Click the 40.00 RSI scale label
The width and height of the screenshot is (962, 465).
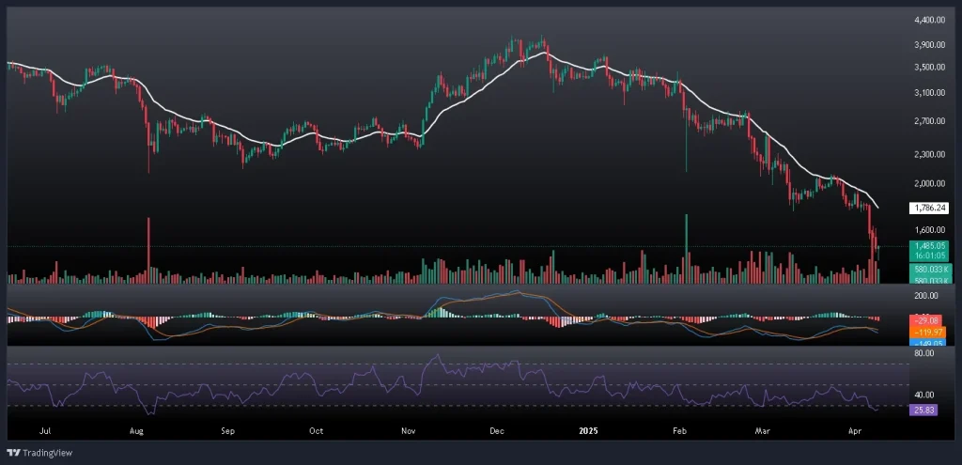click(924, 395)
